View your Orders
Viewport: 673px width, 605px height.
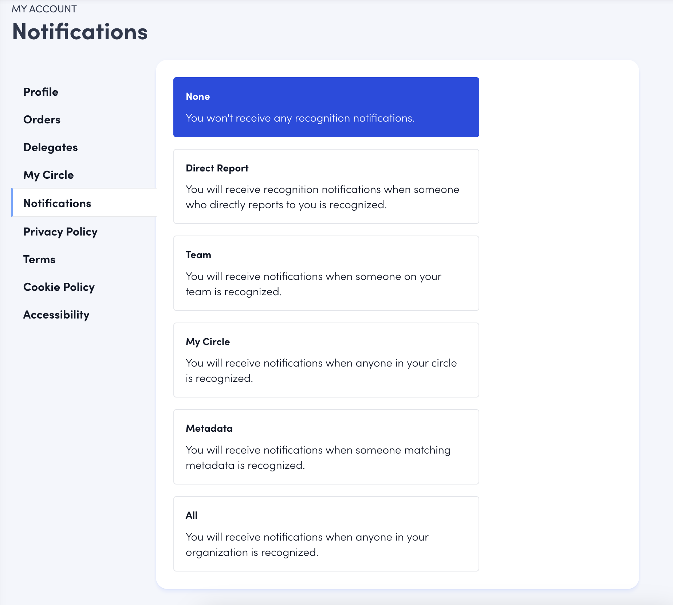pos(42,119)
